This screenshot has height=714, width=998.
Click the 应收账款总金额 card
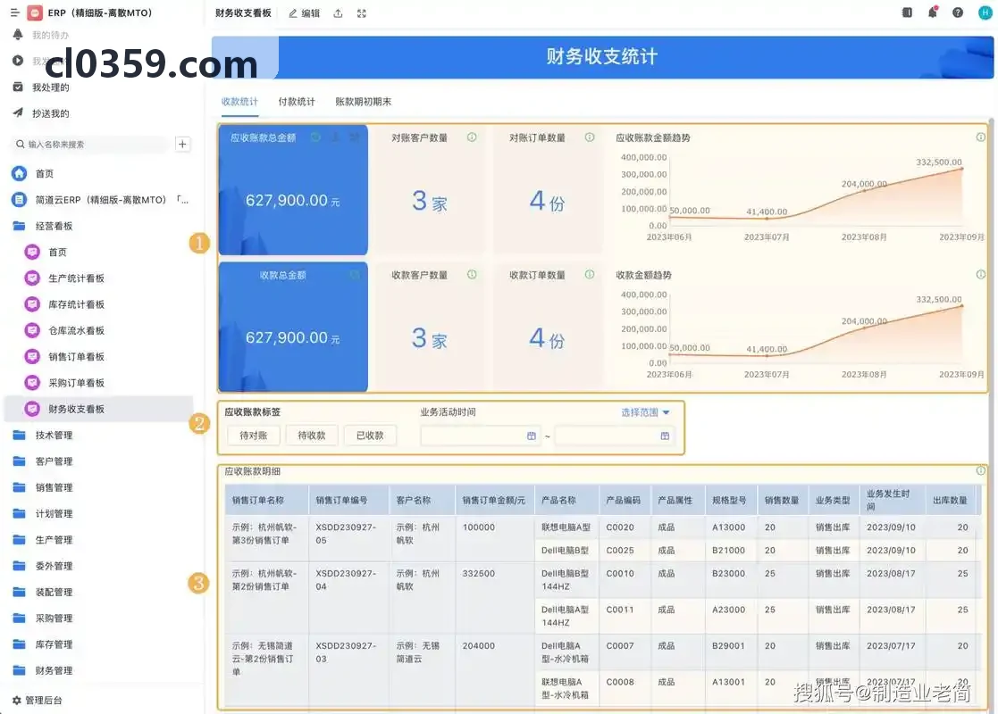[x=293, y=189]
